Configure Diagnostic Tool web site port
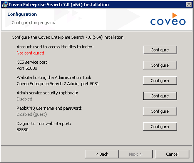This screenshot has height=163, width=194. point(160,127)
